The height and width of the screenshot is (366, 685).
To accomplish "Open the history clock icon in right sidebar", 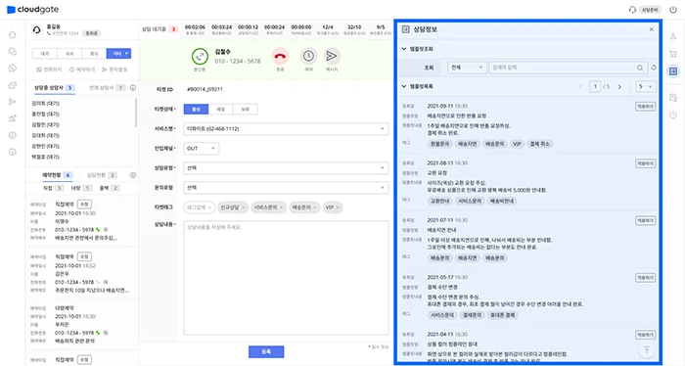I will (x=673, y=115).
